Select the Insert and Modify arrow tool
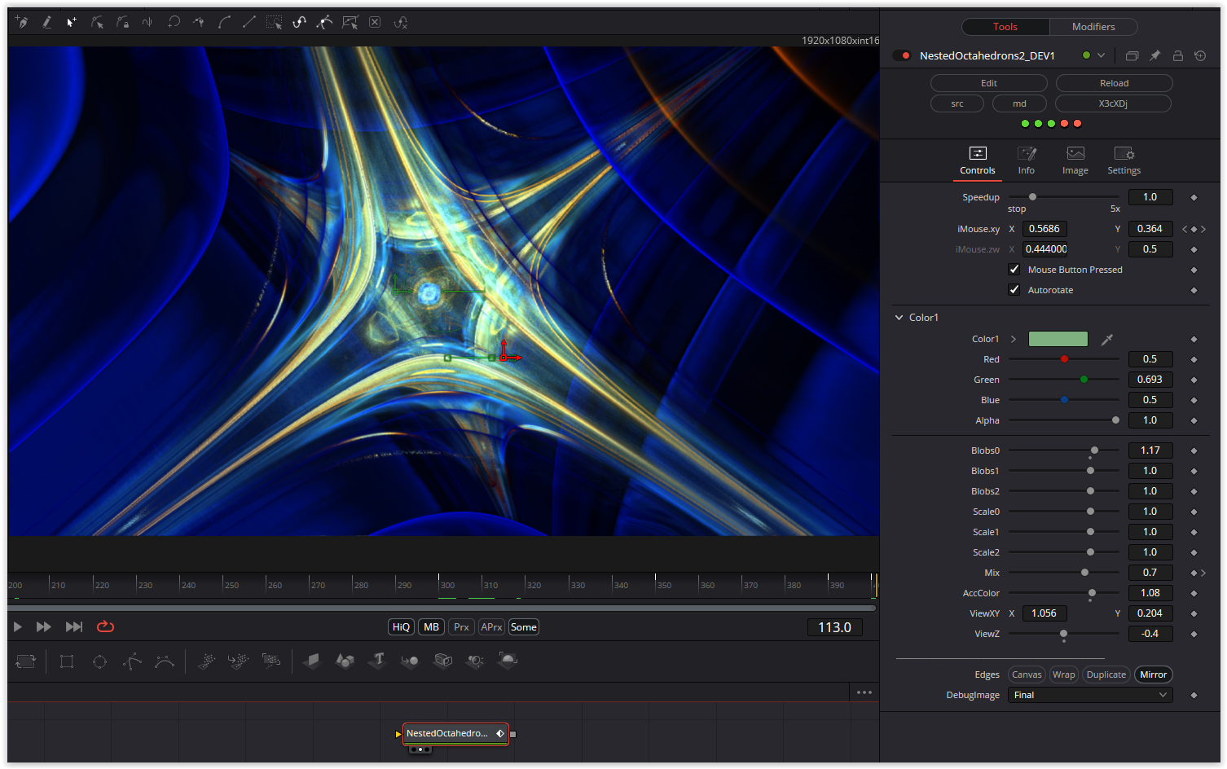 [x=72, y=22]
